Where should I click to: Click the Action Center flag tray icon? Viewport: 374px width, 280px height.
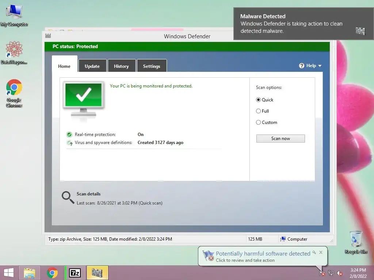point(322,273)
